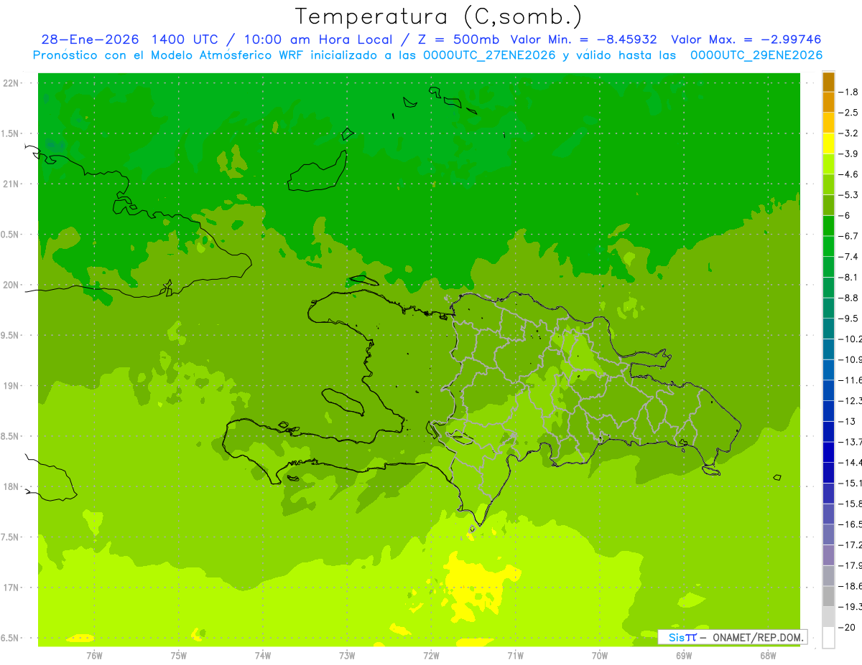Click the '72W' longitude label
Screen dimensions: 862x665
(431, 655)
